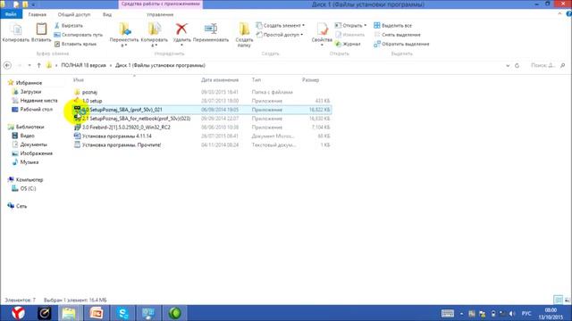Image resolution: width=572 pixels, height=321 pixels.
Task: Open the Создать элемент dropdown
Action: 280,26
